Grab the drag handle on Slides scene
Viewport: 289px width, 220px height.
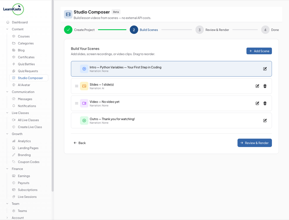77,86
